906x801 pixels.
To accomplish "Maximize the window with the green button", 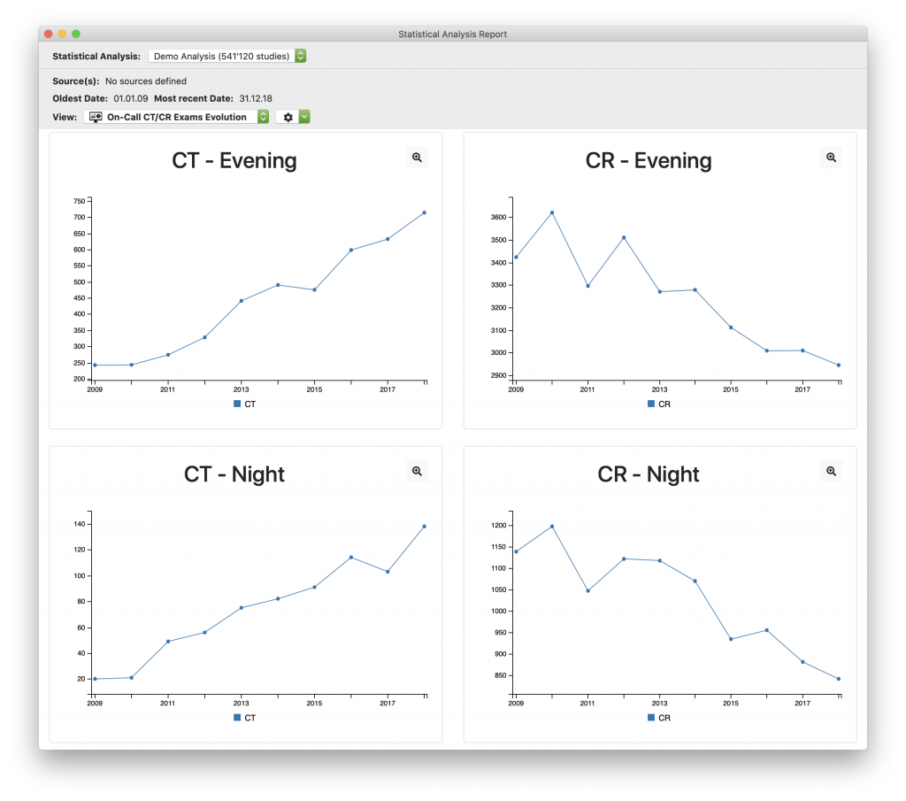I will (76, 35).
